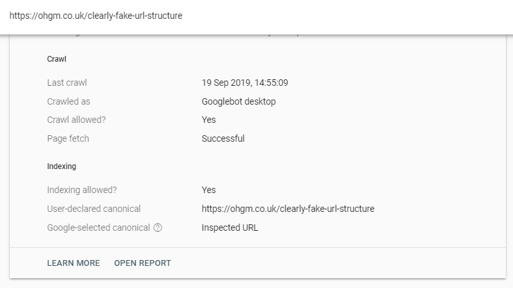Screen dimensions: 513x288
Task: Click the OPEN REPORT button
Action: pos(143,263)
